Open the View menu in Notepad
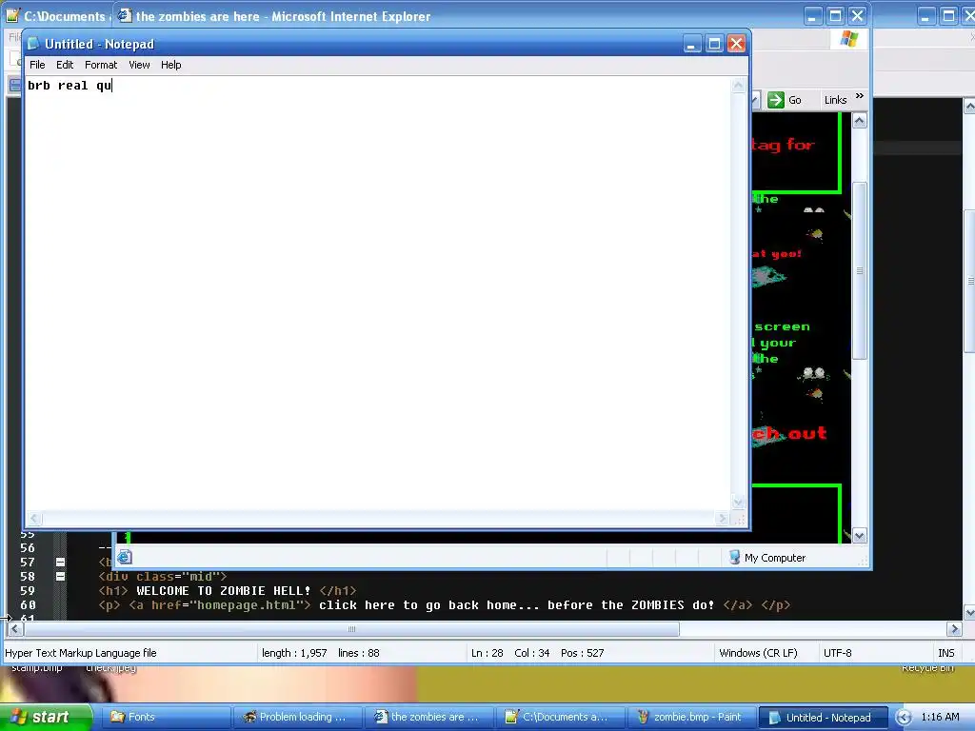This screenshot has width=975, height=731. 139,65
